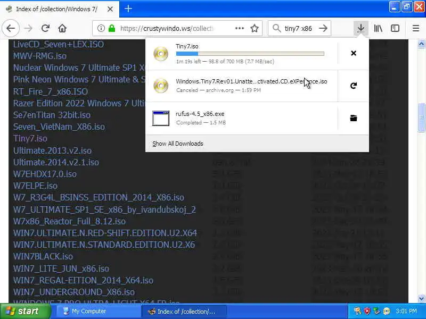The height and width of the screenshot is (319, 426).
Task: Open the WIN7BLACK.iso link
Action: tap(43, 256)
